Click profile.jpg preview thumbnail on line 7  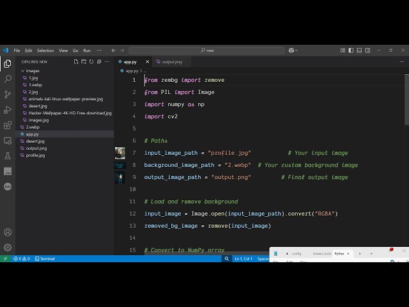(x=120, y=153)
